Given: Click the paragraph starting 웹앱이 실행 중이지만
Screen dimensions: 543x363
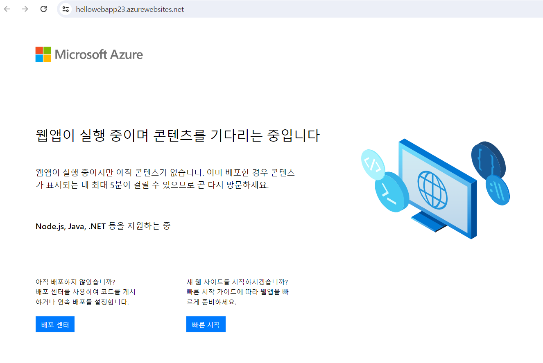Looking at the screenshot, I should pyautogui.click(x=165, y=178).
